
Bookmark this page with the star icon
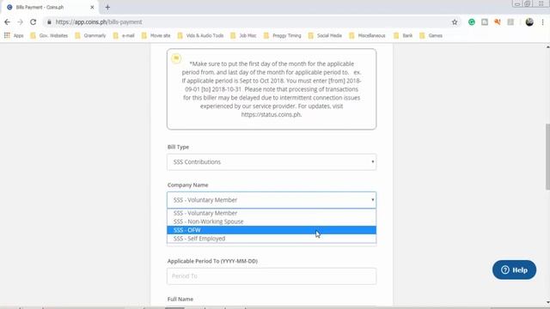point(455,22)
